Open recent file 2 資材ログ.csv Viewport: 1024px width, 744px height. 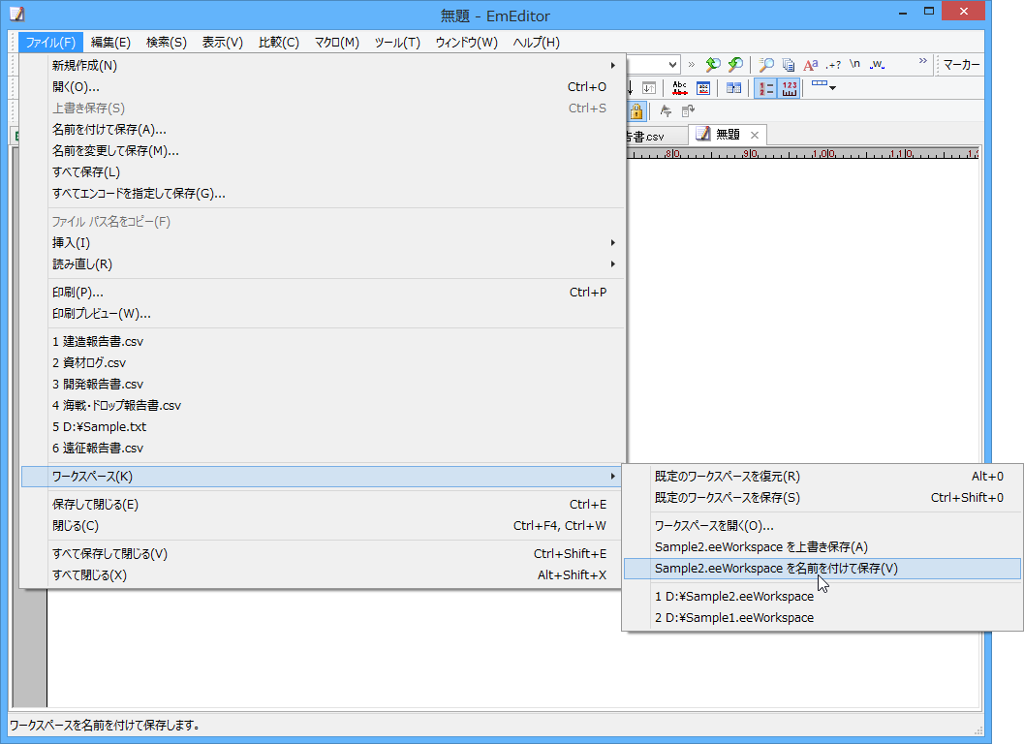(323, 362)
